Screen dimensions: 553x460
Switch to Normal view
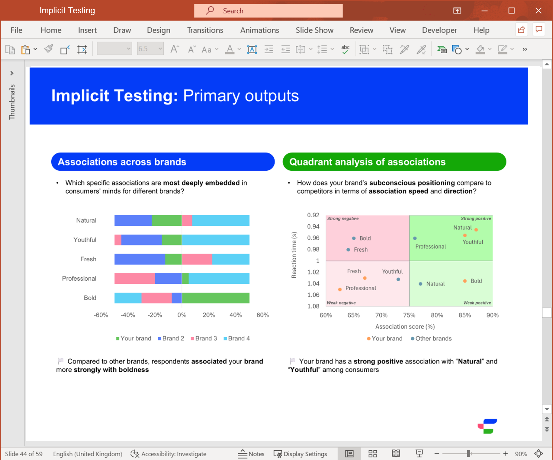[349, 454]
